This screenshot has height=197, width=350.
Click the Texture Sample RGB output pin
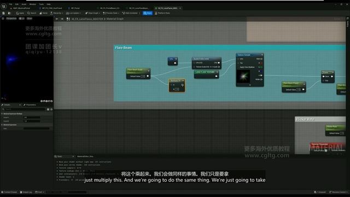(x=261, y=59)
